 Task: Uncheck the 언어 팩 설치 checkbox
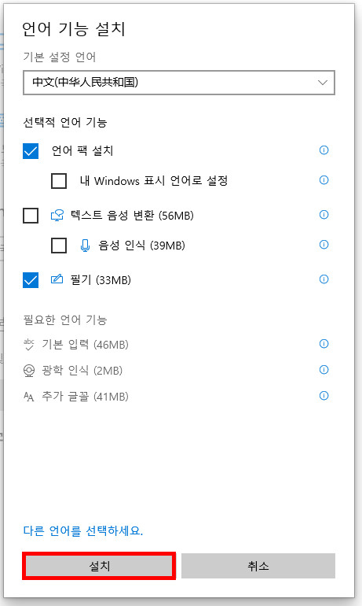[x=31, y=151]
